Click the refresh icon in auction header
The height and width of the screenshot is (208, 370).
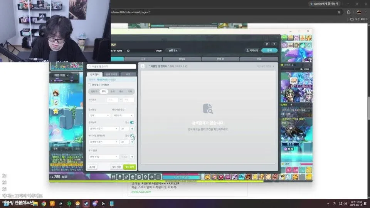pyautogui.click(x=267, y=44)
